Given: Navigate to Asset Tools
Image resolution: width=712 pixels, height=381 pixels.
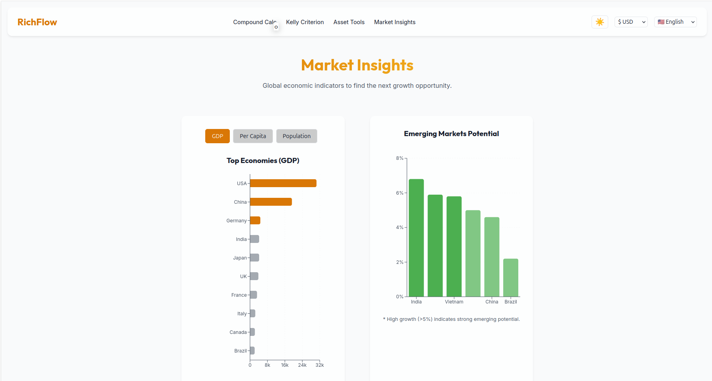Looking at the screenshot, I should pos(349,22).
